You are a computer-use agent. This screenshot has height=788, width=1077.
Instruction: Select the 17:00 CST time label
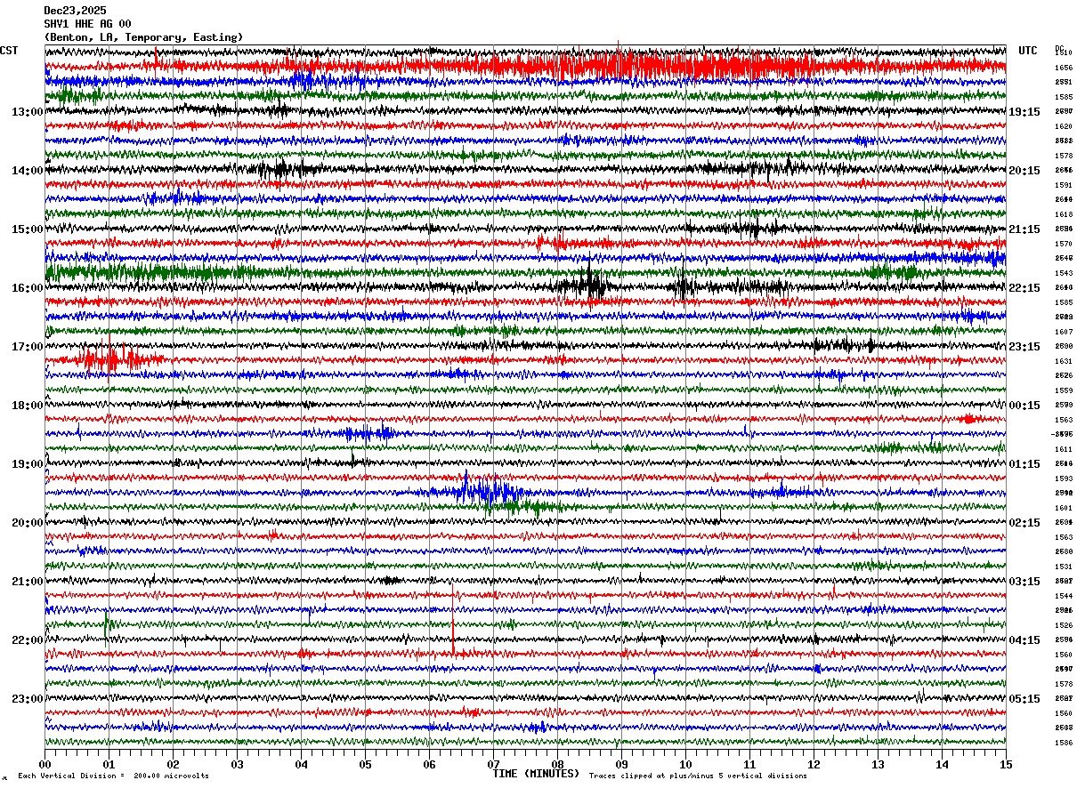click(28, 347)
